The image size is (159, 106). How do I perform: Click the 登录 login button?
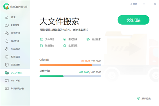tap(133, 4)
